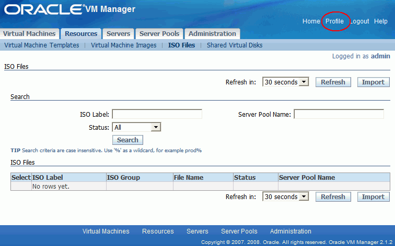Switch to the Servers tab

(119, 34)
